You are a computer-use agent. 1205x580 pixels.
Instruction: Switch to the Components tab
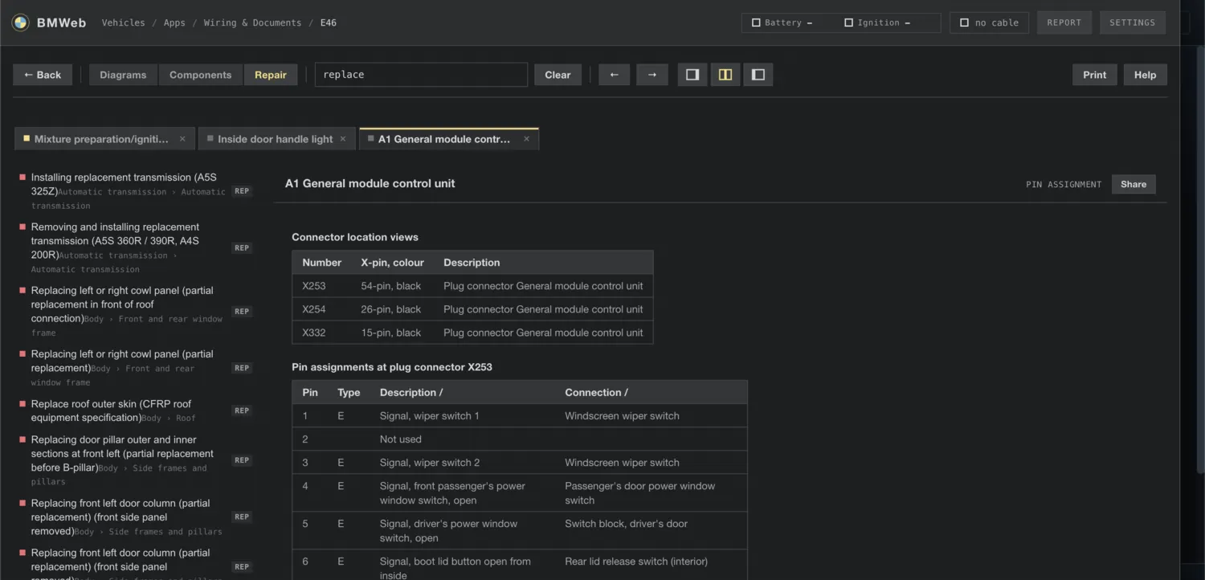point(201,75)
